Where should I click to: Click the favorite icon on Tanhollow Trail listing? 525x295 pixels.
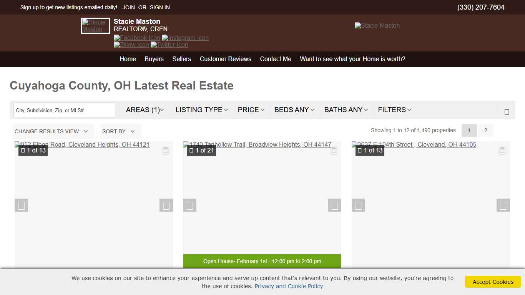(x=334, y=151)
